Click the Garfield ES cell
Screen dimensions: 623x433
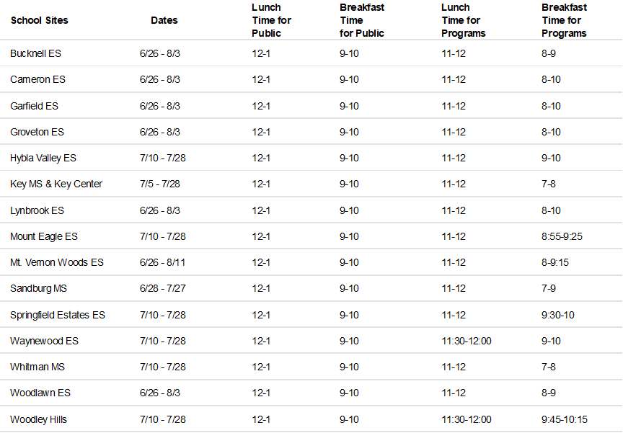[x=34, y=106]
